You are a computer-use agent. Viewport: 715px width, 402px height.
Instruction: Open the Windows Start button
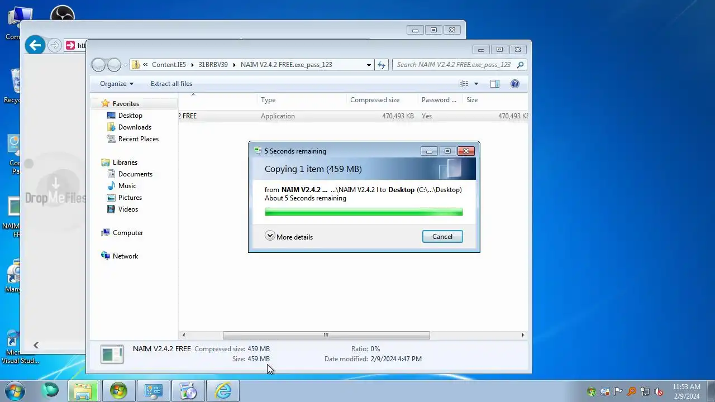[x=14, y=391]
